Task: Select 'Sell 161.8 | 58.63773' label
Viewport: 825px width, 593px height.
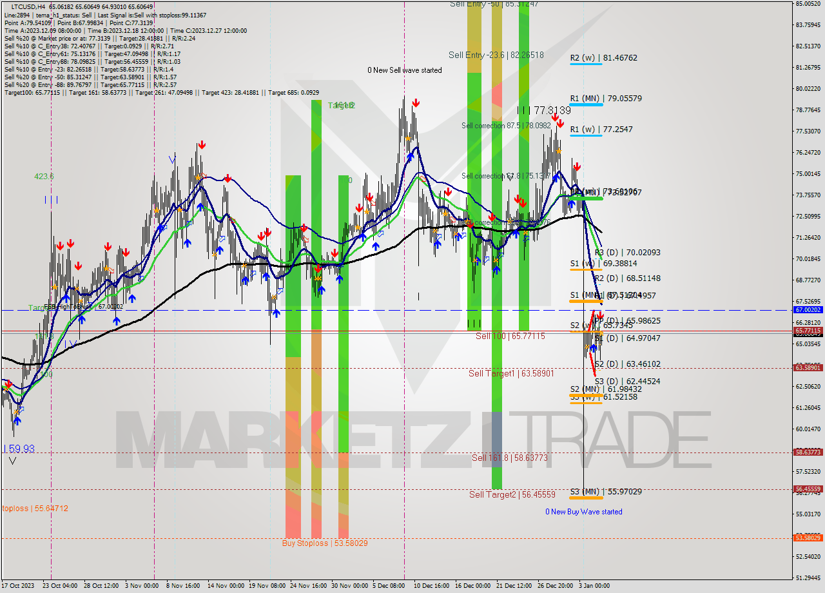Action: pos(510,458)
